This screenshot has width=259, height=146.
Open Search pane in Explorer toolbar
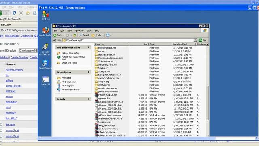click(x=84, y=35)
